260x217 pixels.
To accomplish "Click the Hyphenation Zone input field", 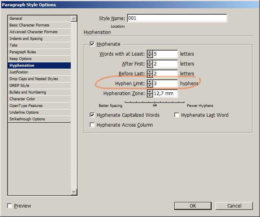I will [165, 94].
